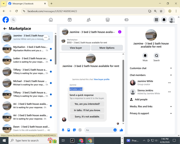180x144 pixels.
Task: Click Sienna Jenkins member name
Action: [x=145, y=90]
